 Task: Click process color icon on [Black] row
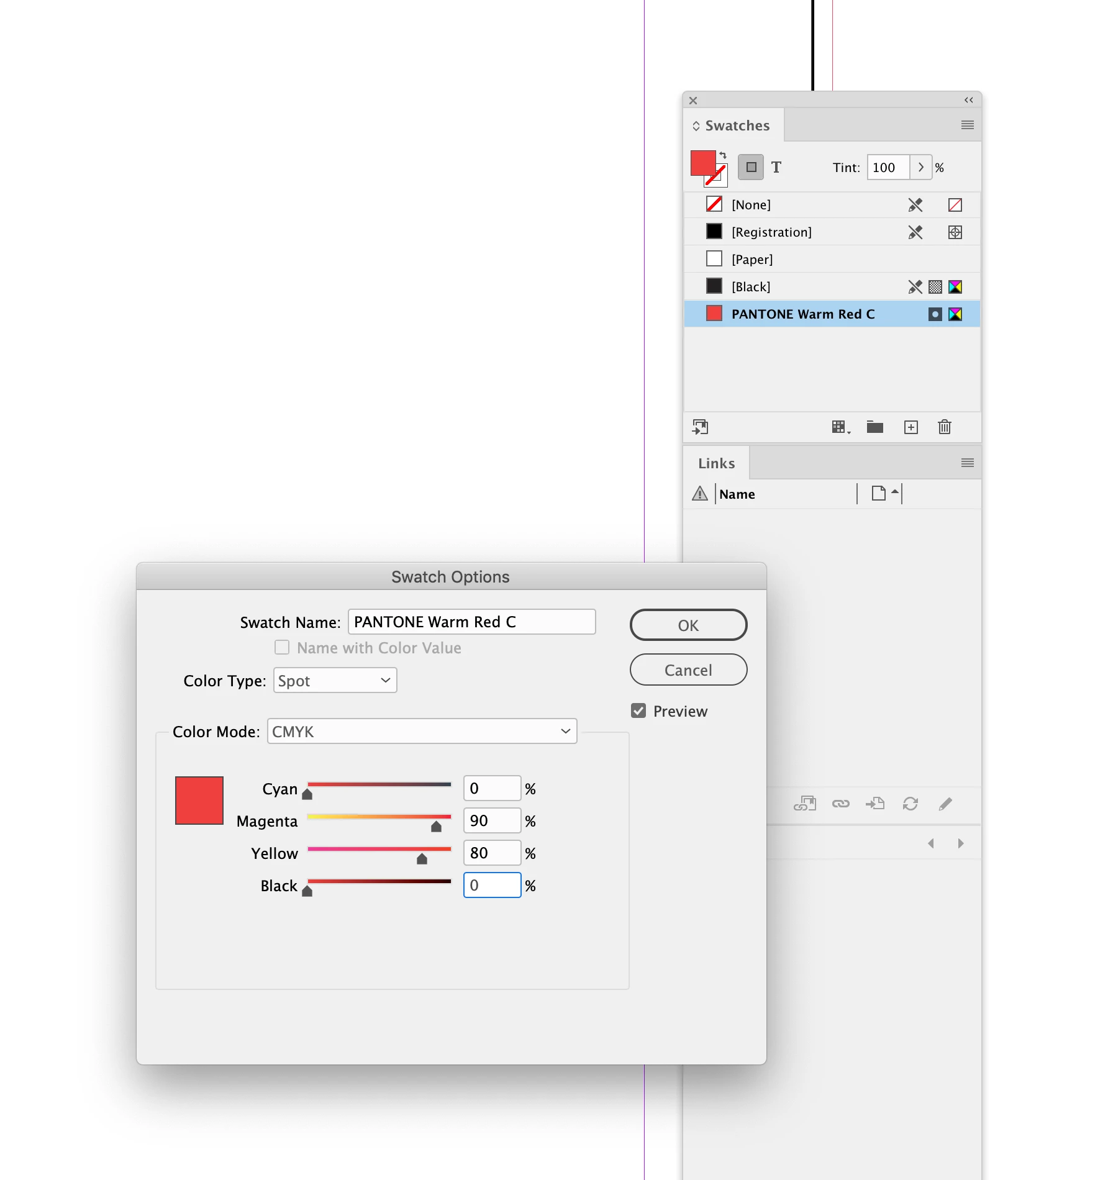click(x=935, y=286)
